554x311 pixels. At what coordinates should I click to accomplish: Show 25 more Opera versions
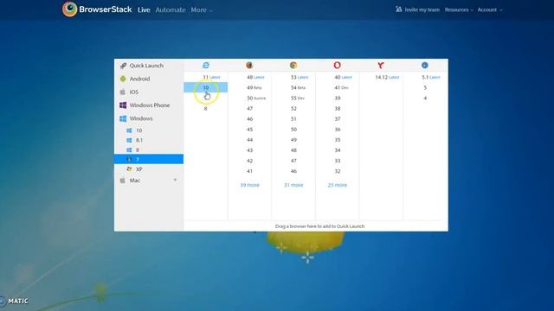pos(338,185)
